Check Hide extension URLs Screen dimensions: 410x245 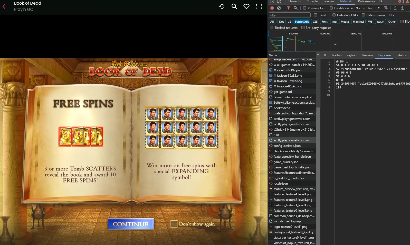[363, 15]
